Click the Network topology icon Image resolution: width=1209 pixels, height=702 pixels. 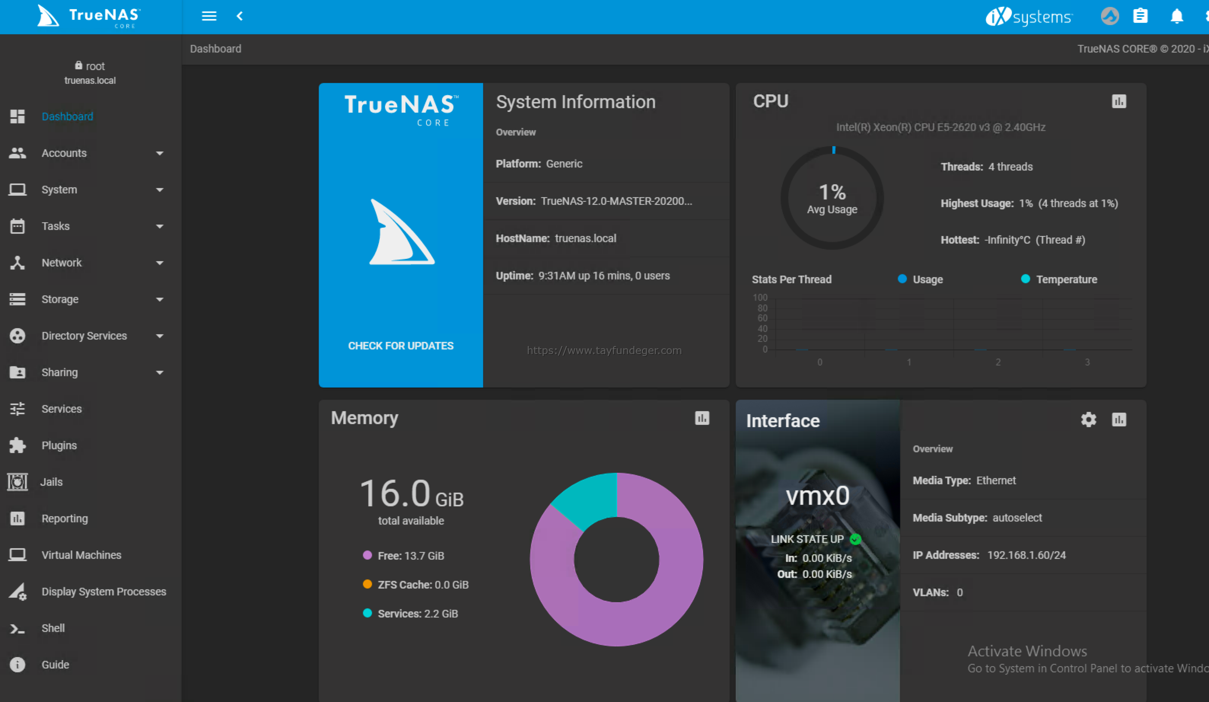pyautogui.click(x=17, y=262)
